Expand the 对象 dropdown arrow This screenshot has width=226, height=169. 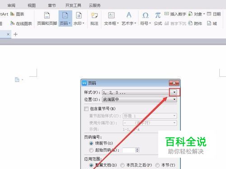pos(204,14)
